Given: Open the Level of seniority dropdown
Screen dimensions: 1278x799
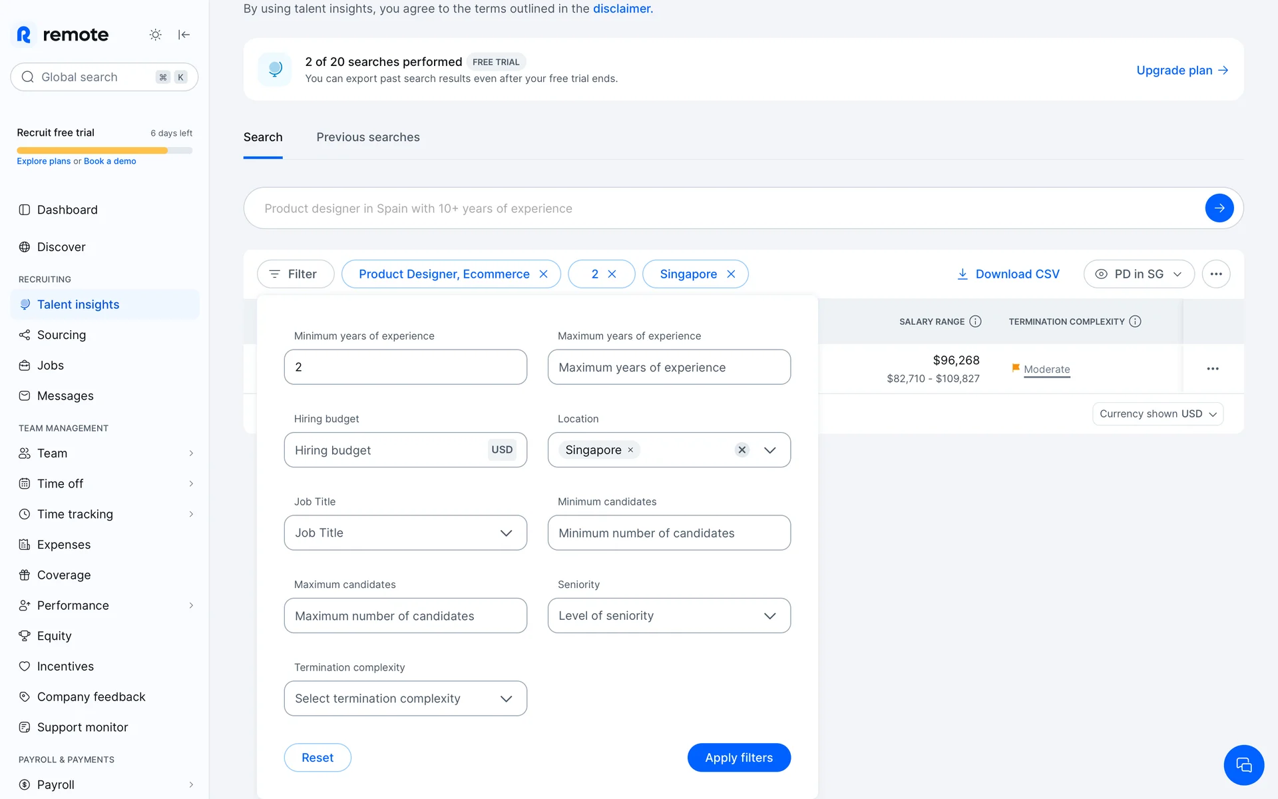Looking at the screenshot, I should 668,616.
